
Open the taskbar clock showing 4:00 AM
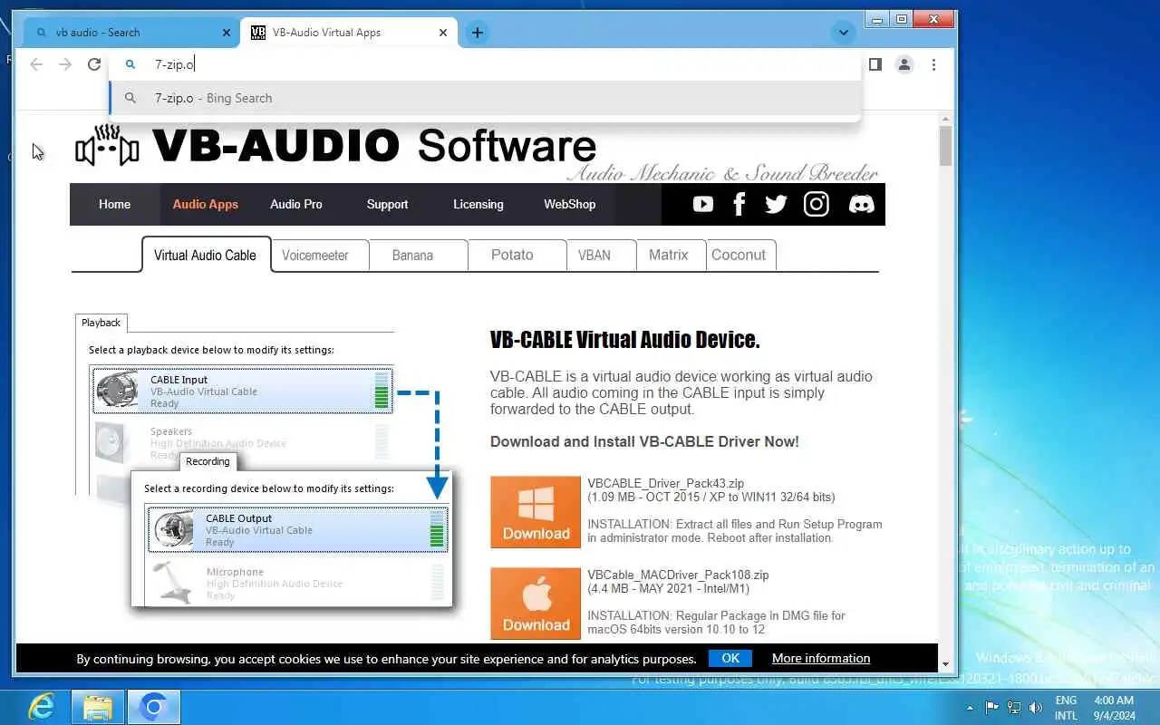click(1114, 708)
